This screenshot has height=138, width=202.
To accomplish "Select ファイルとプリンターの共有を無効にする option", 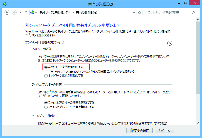I will tap(46, 107).
